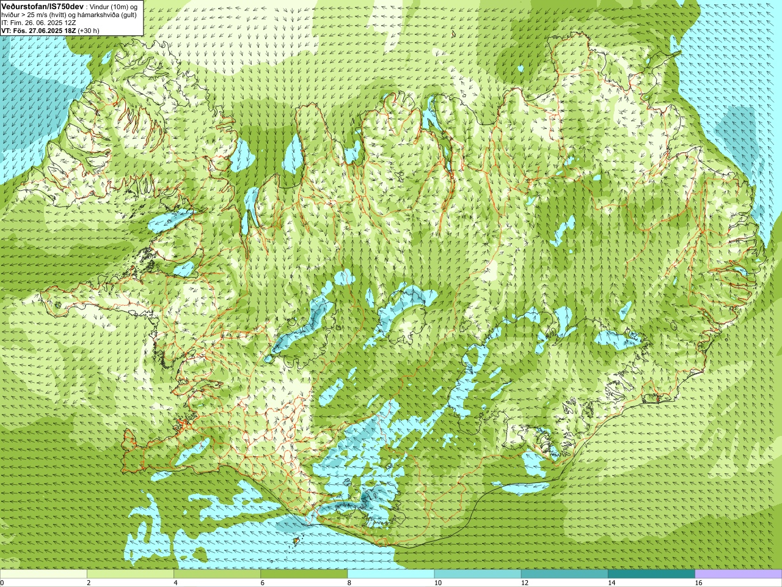Click the legend label '10'
Image resolution: width=782 pixels, height=587 pixels.
(x=438, y=583)
